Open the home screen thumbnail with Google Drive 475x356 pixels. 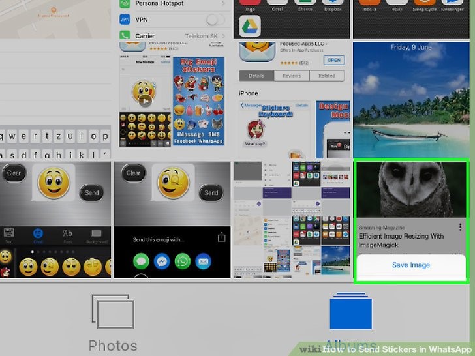click(292, 20)
